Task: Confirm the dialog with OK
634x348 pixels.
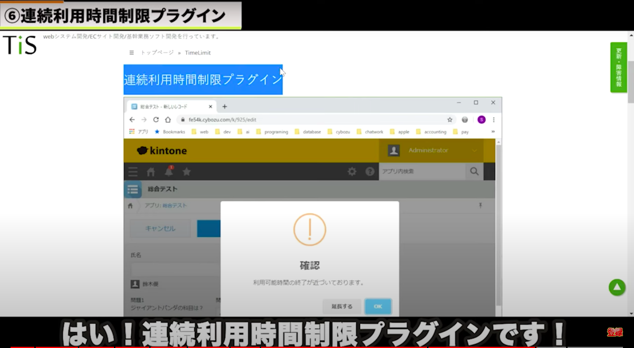Action: [x=378, y=307]
